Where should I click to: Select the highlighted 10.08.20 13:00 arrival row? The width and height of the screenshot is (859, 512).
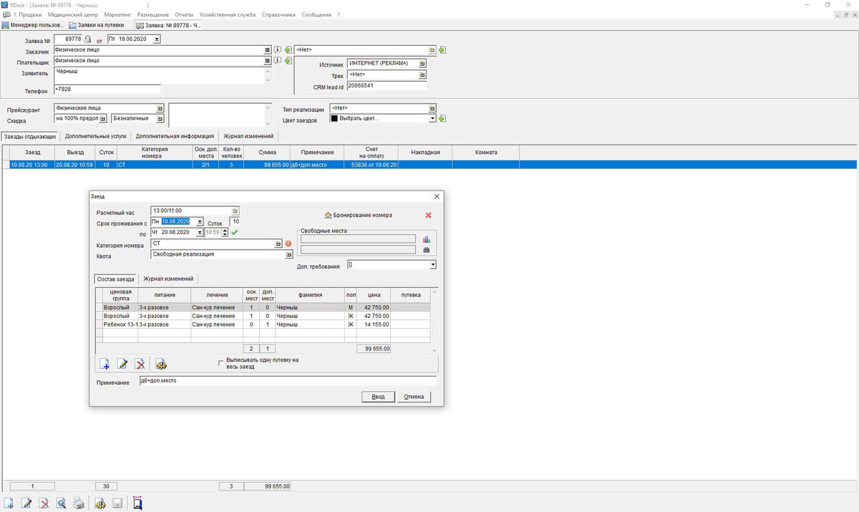point(429,165)
